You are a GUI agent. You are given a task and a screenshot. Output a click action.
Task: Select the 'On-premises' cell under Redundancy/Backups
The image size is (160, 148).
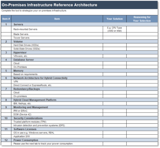[57, 96]
